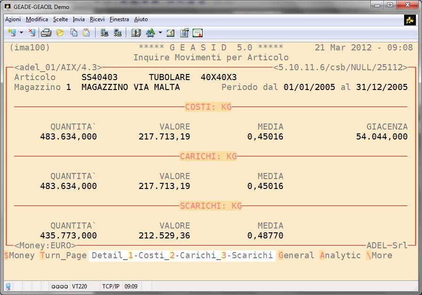Click the connection status icon in status bar
Screen dimensions: 422x295
[x=8, y=286]
